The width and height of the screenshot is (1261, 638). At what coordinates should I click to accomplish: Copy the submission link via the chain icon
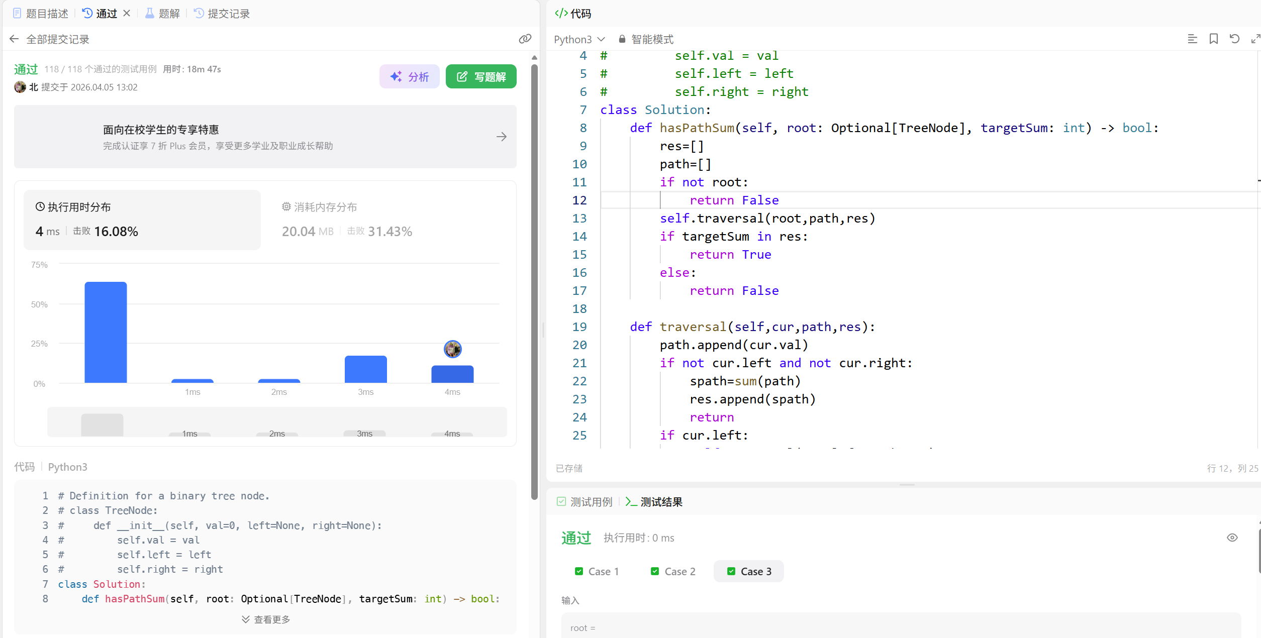click(525, 39)
